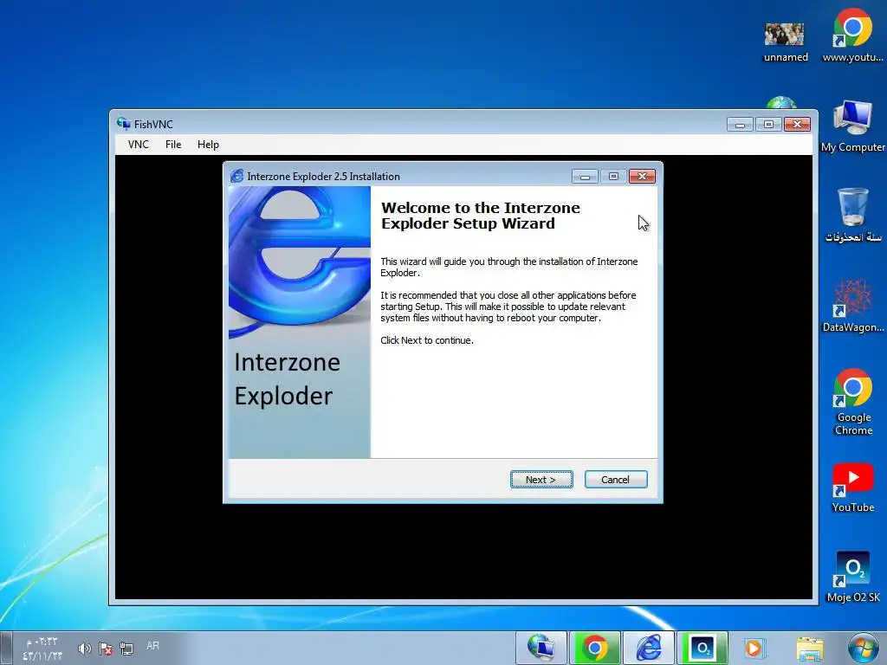Close the Interzone Exploder installer window

(642, 177)
